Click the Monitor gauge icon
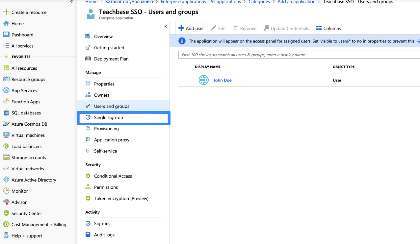Viewport: 420px width, 244px height. [x=6, y=191]
